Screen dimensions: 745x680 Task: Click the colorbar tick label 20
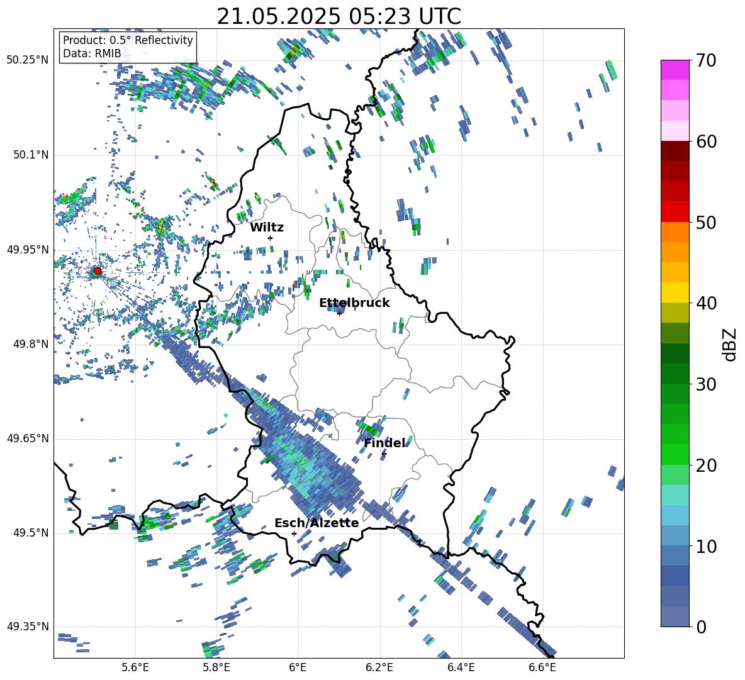pos(705,465)
